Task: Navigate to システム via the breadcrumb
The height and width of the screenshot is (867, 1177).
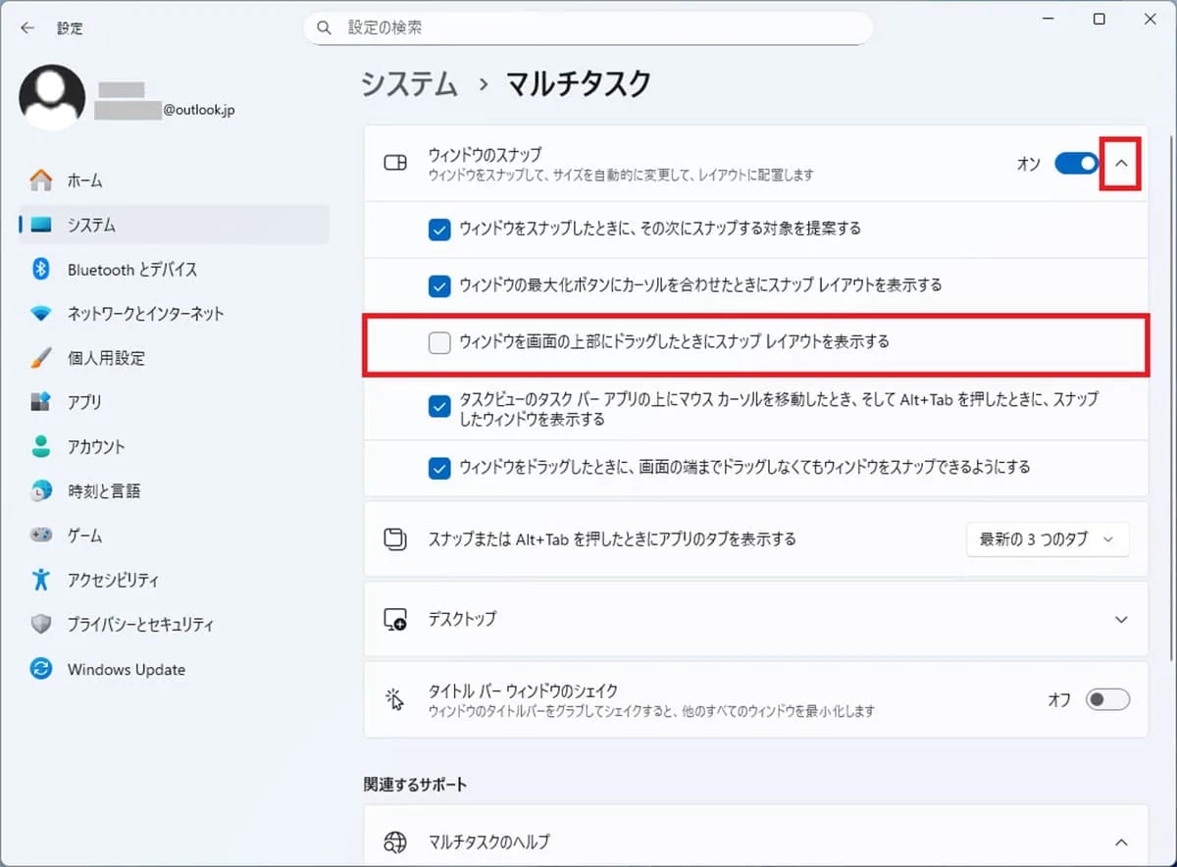Action: point(408,84)
